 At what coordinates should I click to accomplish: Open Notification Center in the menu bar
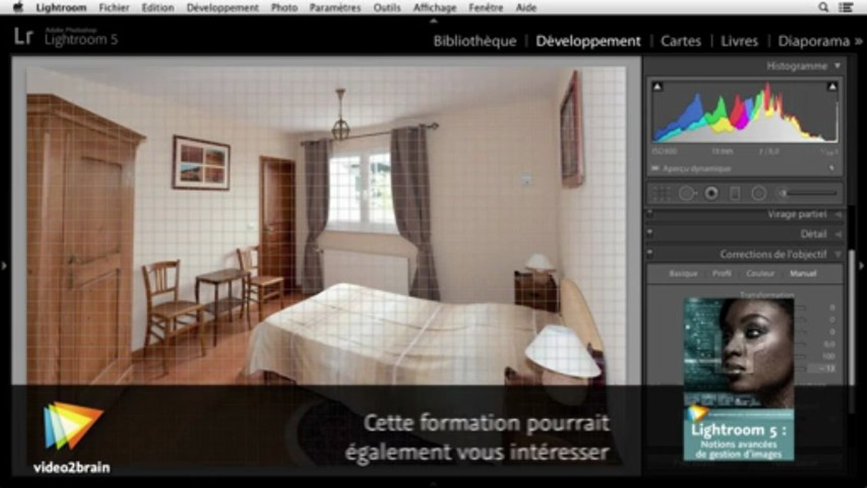845,7
